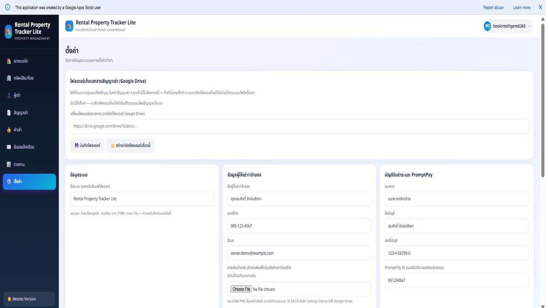Click the dashboard house icon in sidebar
548x308 pixels.
9,61
